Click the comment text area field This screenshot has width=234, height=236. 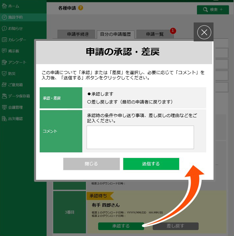coord(140,137)
